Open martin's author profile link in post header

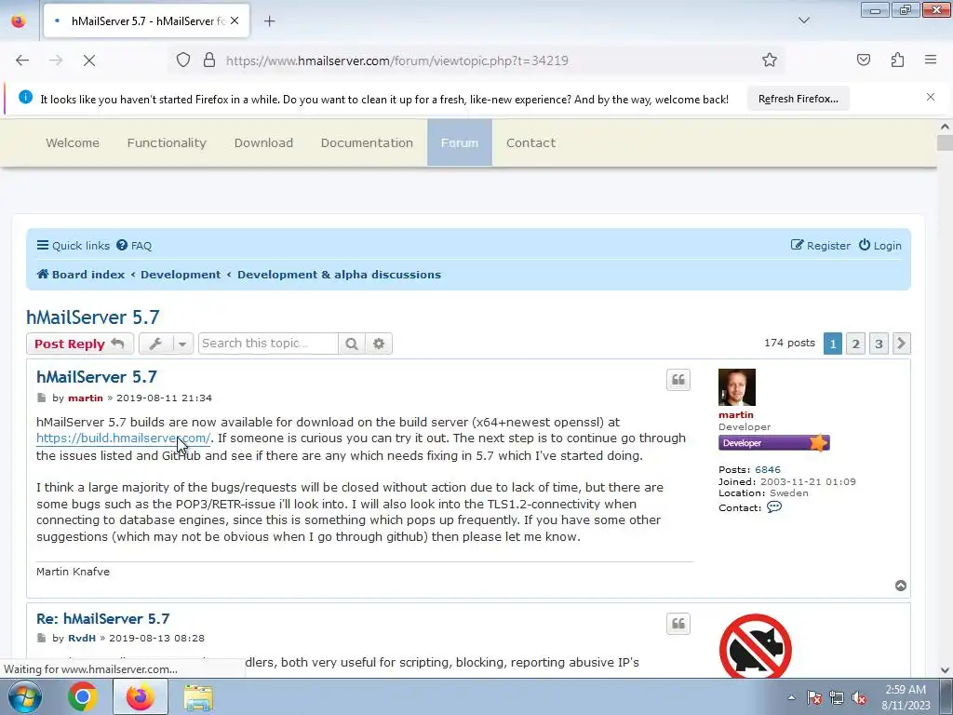tap(85, 398)
